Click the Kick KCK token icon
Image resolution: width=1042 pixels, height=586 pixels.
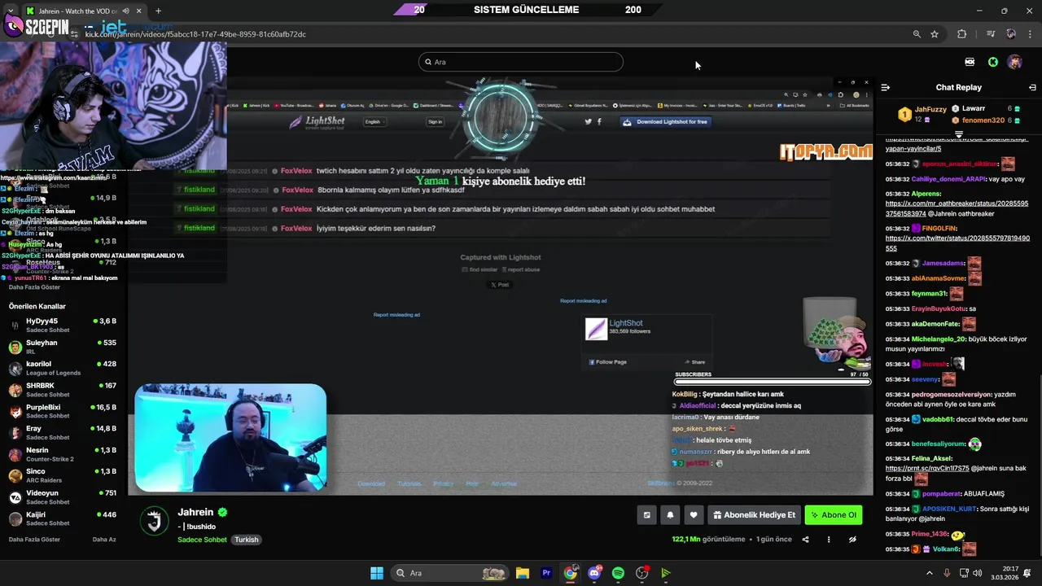[x=970, y=62]
